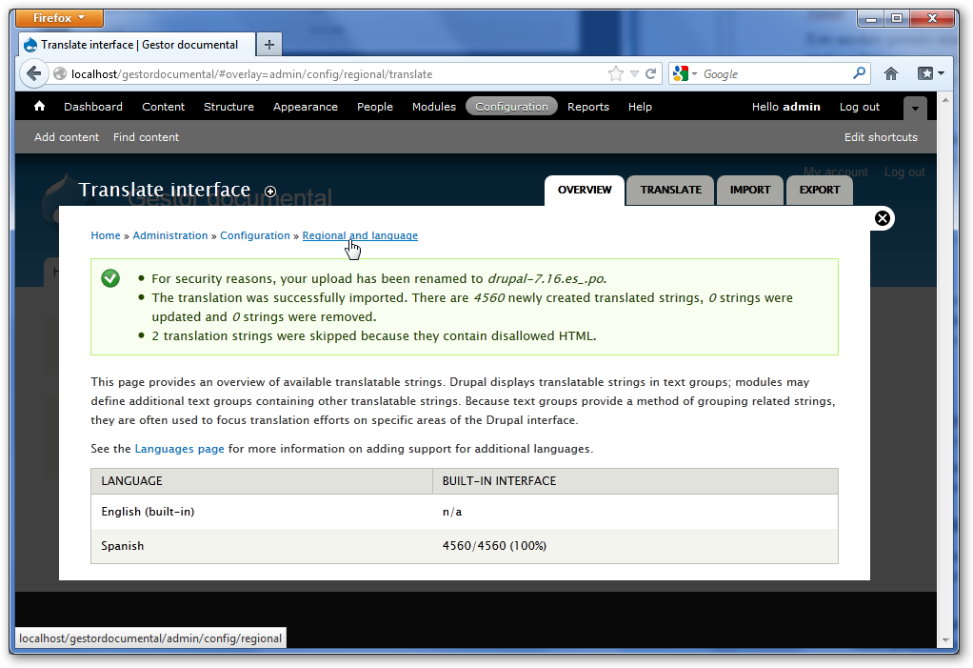
Task: Open a new browser tab
Action: tap(268, 44)
